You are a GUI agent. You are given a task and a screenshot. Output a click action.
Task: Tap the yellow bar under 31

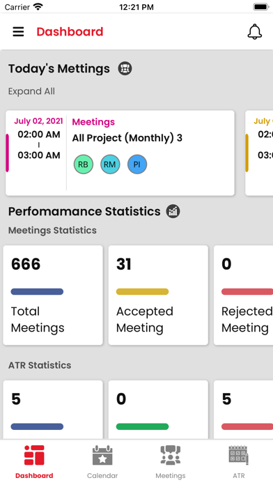click(x=142, y=291)
